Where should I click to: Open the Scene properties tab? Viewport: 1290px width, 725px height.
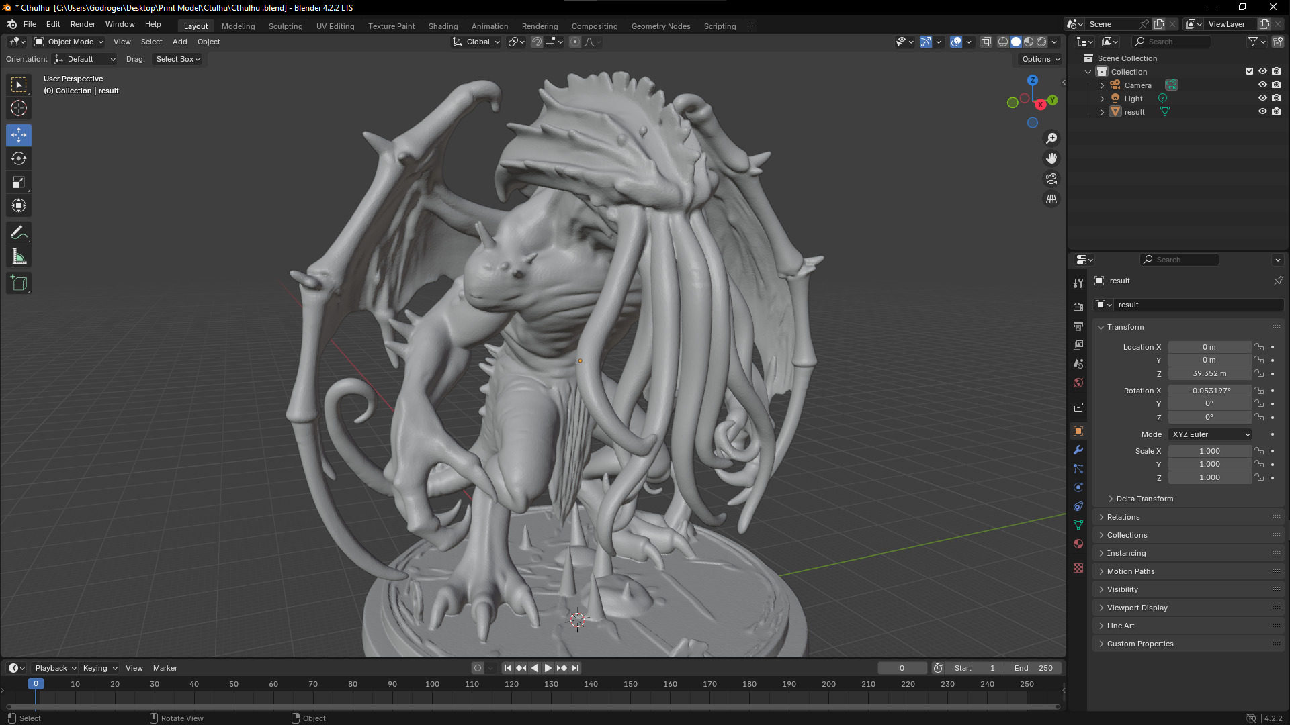pyautogui.click(x=1078, y=363)
